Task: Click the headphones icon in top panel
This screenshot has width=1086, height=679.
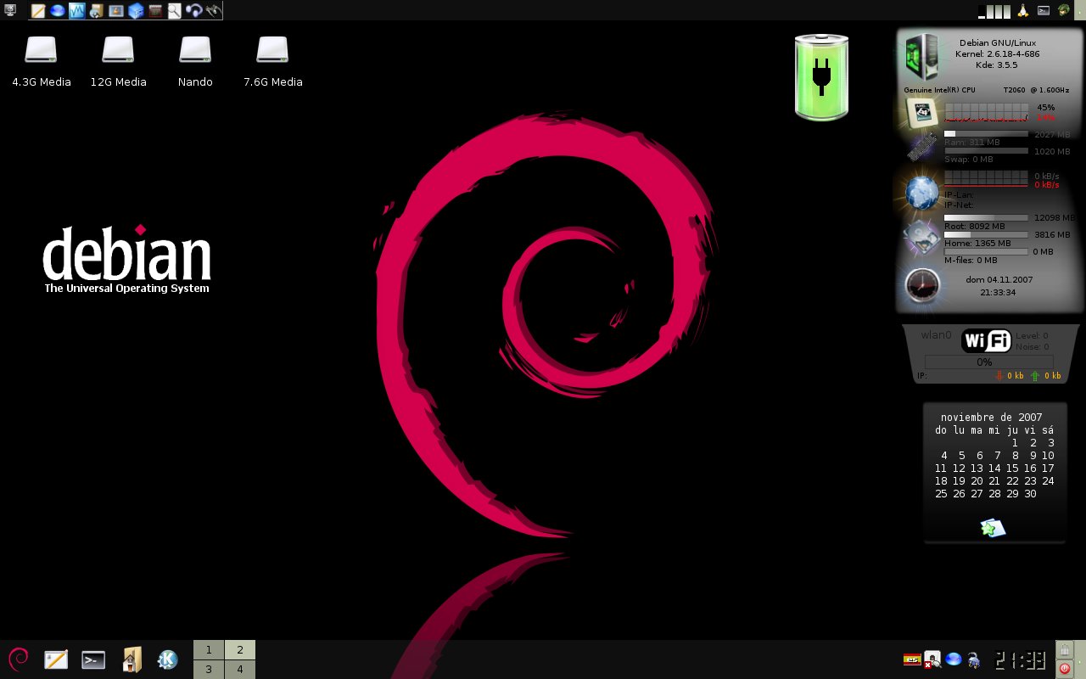Action: [x=193, y=11]
